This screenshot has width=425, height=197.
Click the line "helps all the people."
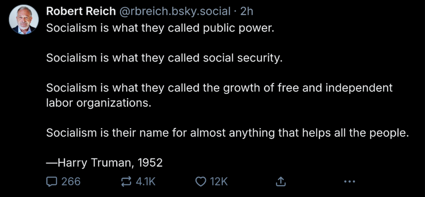(x=227, y=133)
